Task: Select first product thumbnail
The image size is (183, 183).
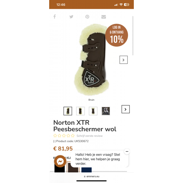Action: tap(68, 111)
